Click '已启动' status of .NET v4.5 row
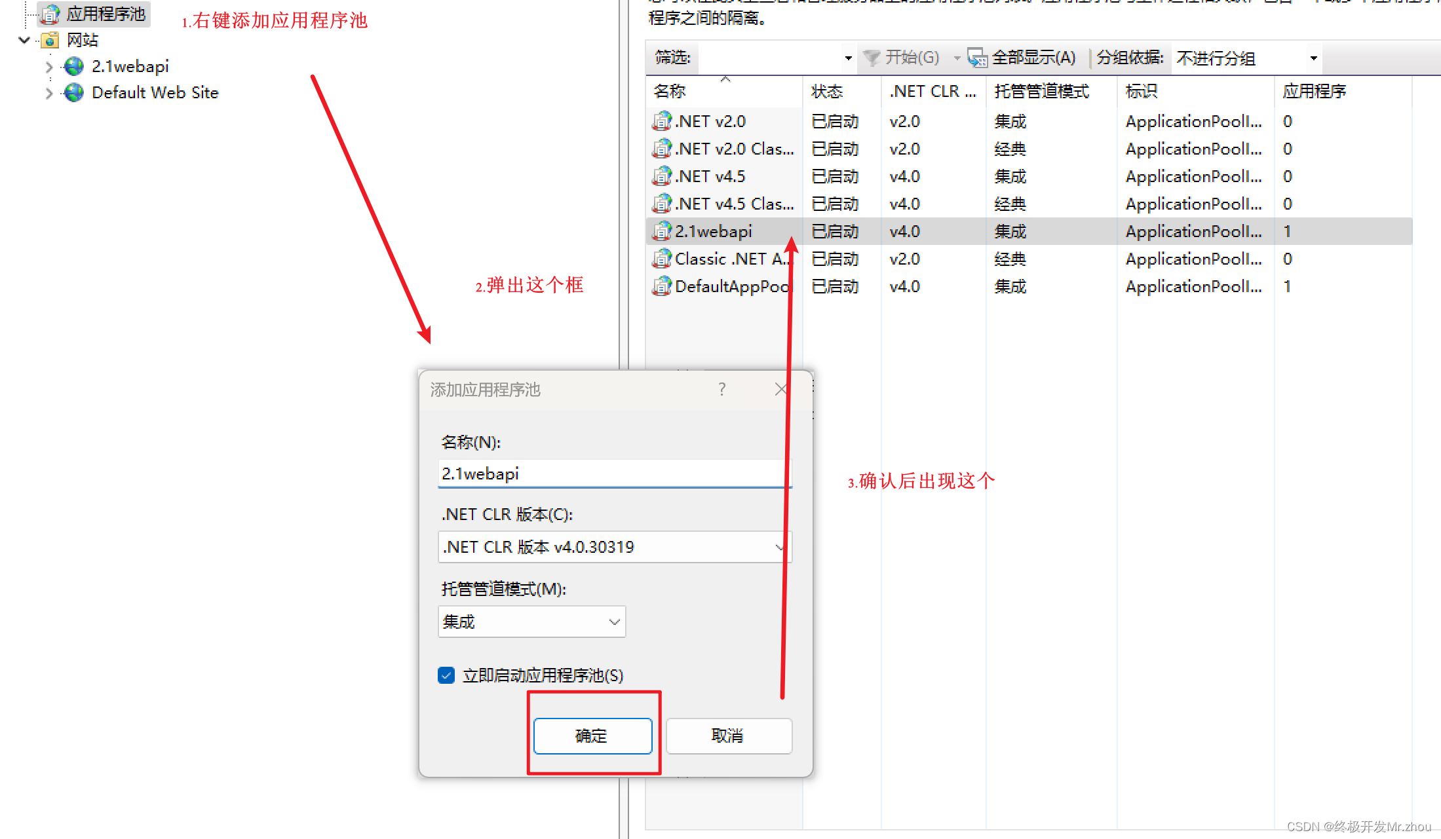The height and width of the screenshot is (839, 1441). 835,176
